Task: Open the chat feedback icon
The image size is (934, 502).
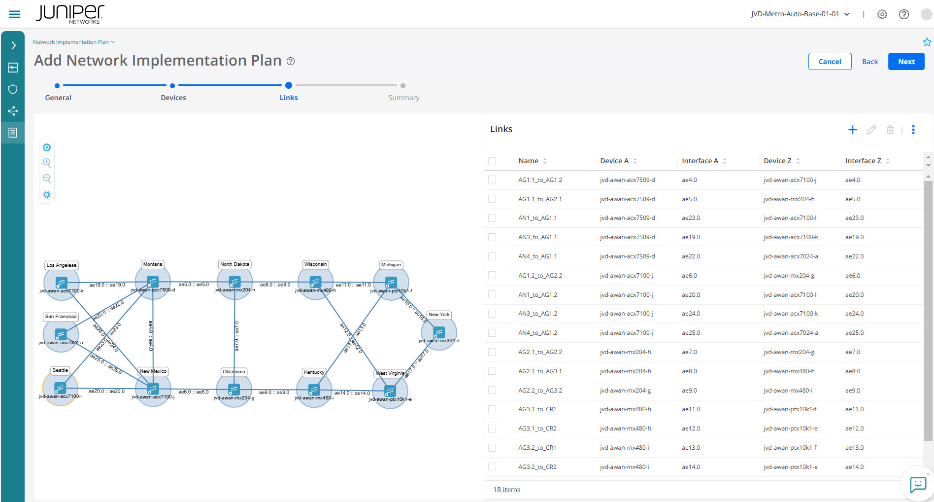Action: point(918,485)
